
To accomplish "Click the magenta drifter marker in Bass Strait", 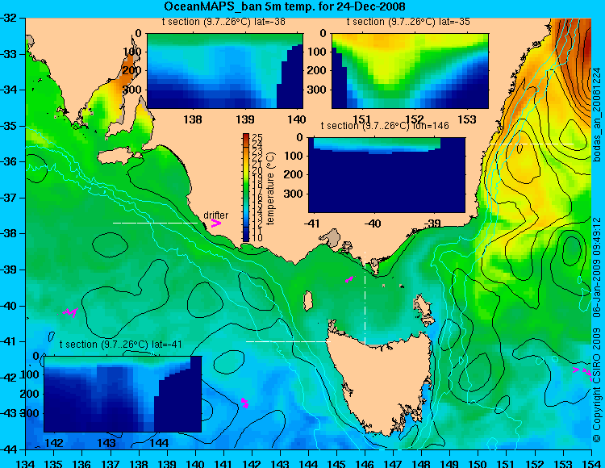I will (x=348, y=279).
